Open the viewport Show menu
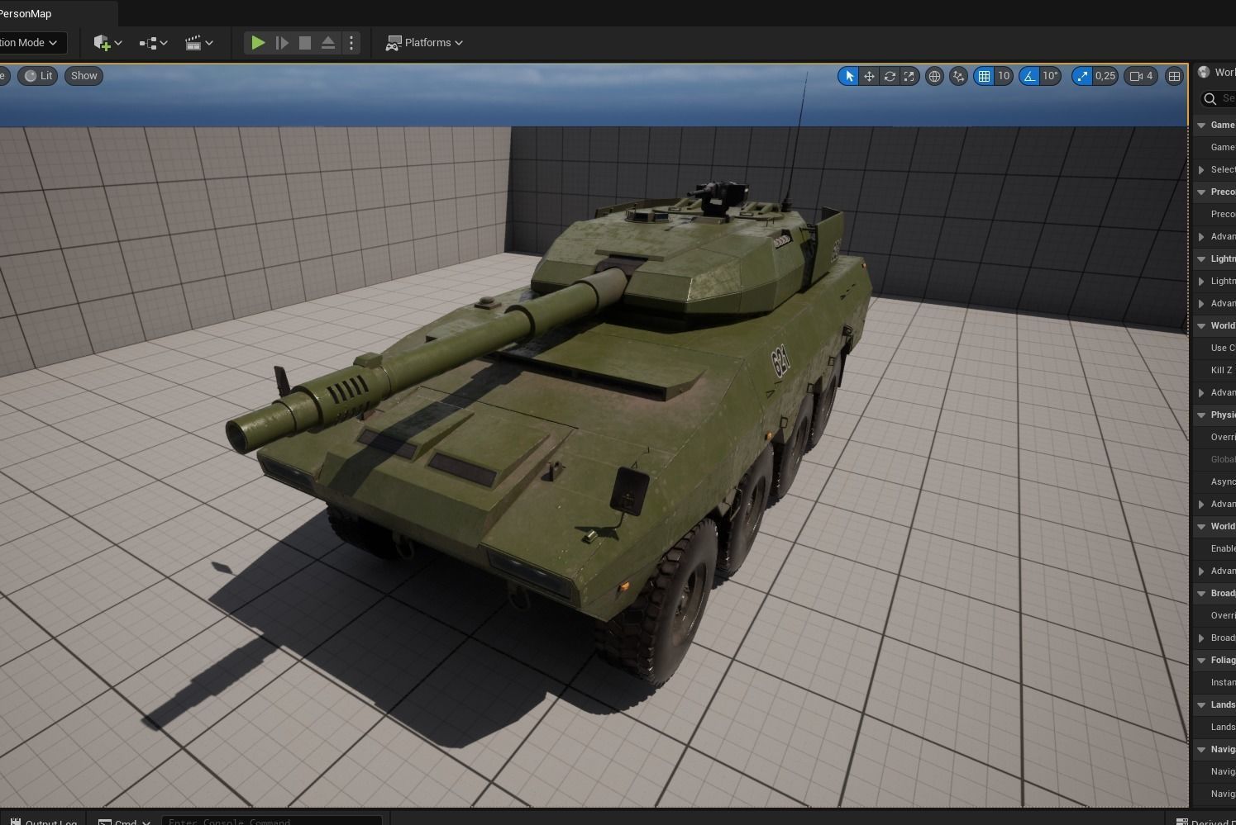This screenshot has width=1236, height=825. click(84, 76)
